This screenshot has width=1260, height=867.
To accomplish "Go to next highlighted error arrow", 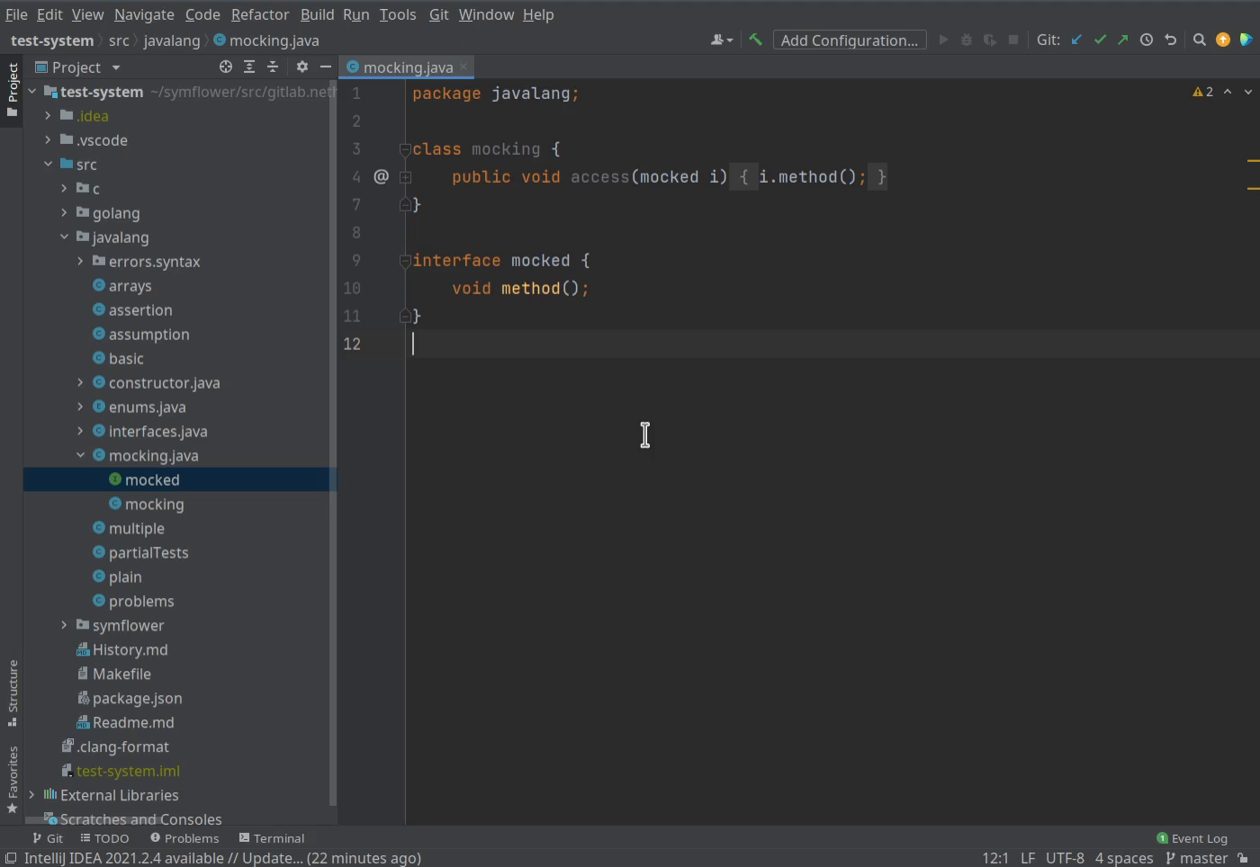I will [1248, 92].
